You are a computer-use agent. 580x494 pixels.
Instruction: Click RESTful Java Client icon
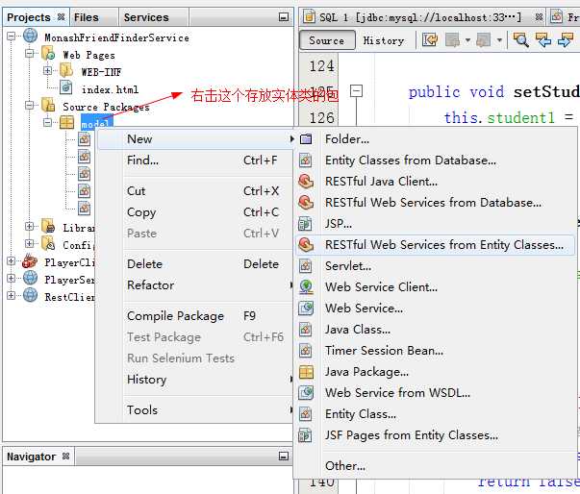pyautogui.click(x=306, y=182)
